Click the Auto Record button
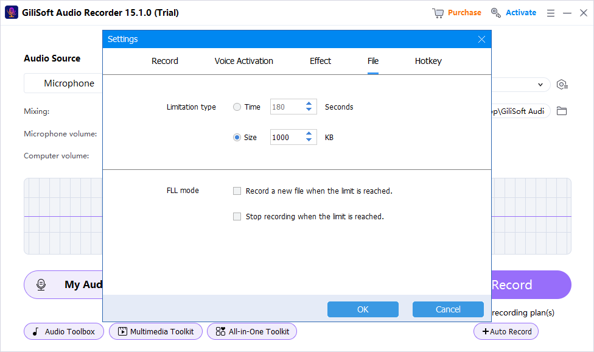The image size is (594, 352). [506, 331]
